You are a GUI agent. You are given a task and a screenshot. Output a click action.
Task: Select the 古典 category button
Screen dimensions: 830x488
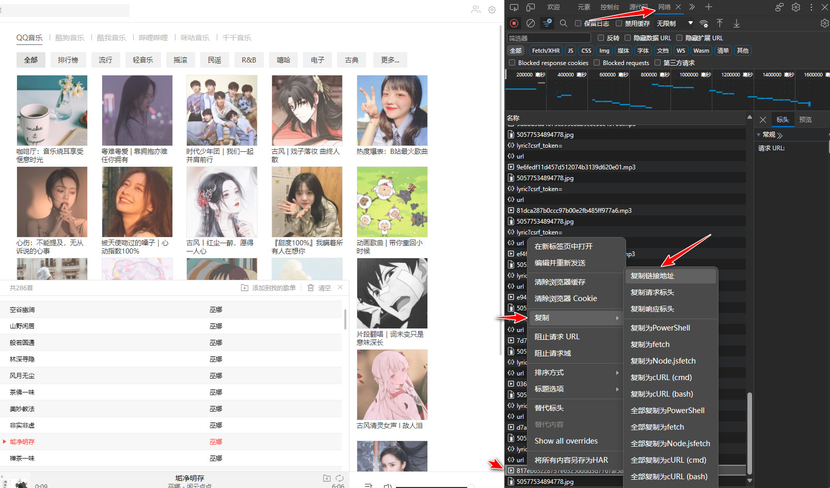(352, 60)
